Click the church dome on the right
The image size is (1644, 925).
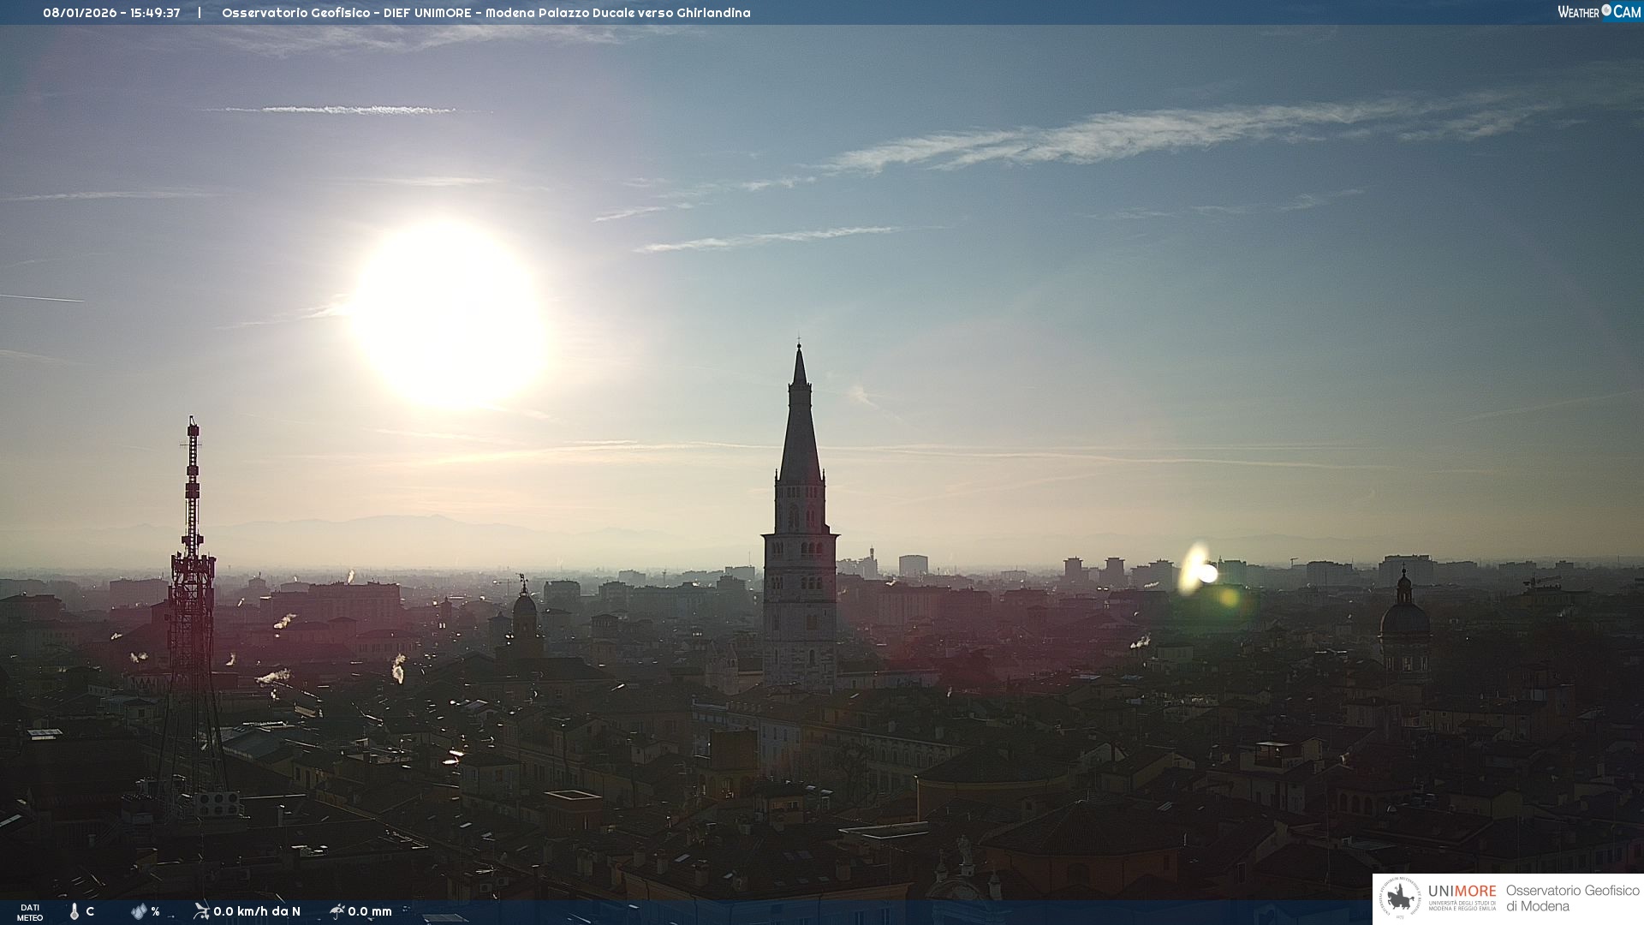(1404, 618)
